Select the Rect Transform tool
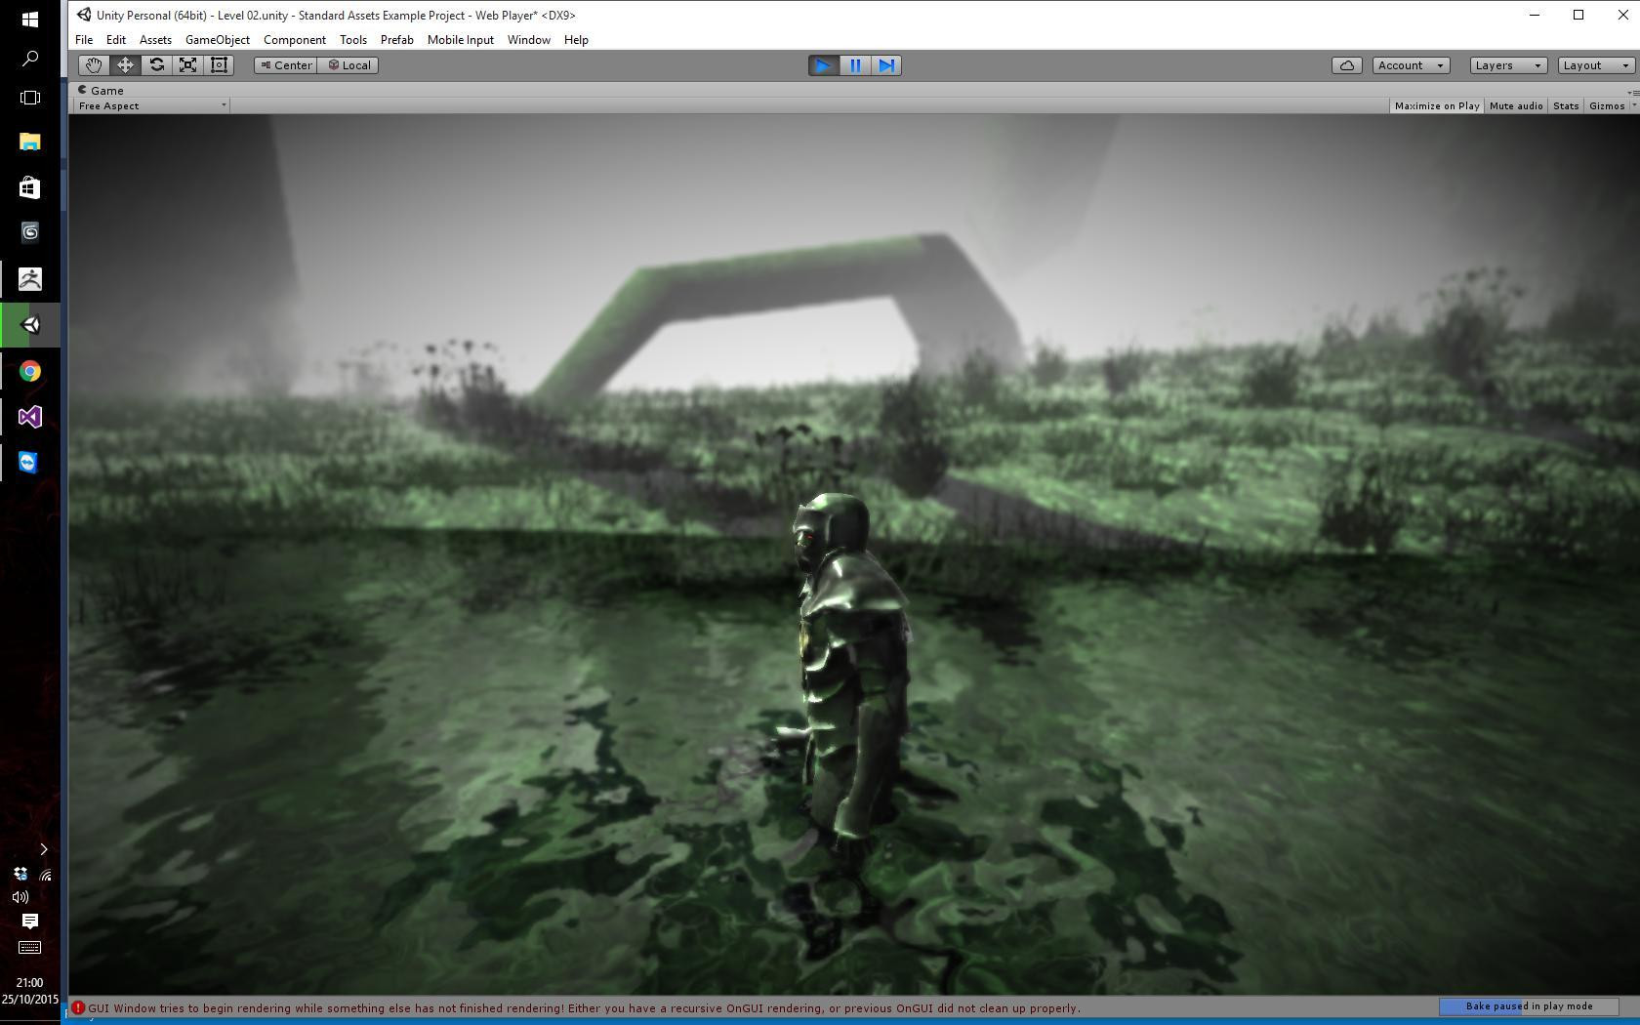The width and height of the screenshot is (1640, 1025). pyautogui.click(x=219, y=65)
